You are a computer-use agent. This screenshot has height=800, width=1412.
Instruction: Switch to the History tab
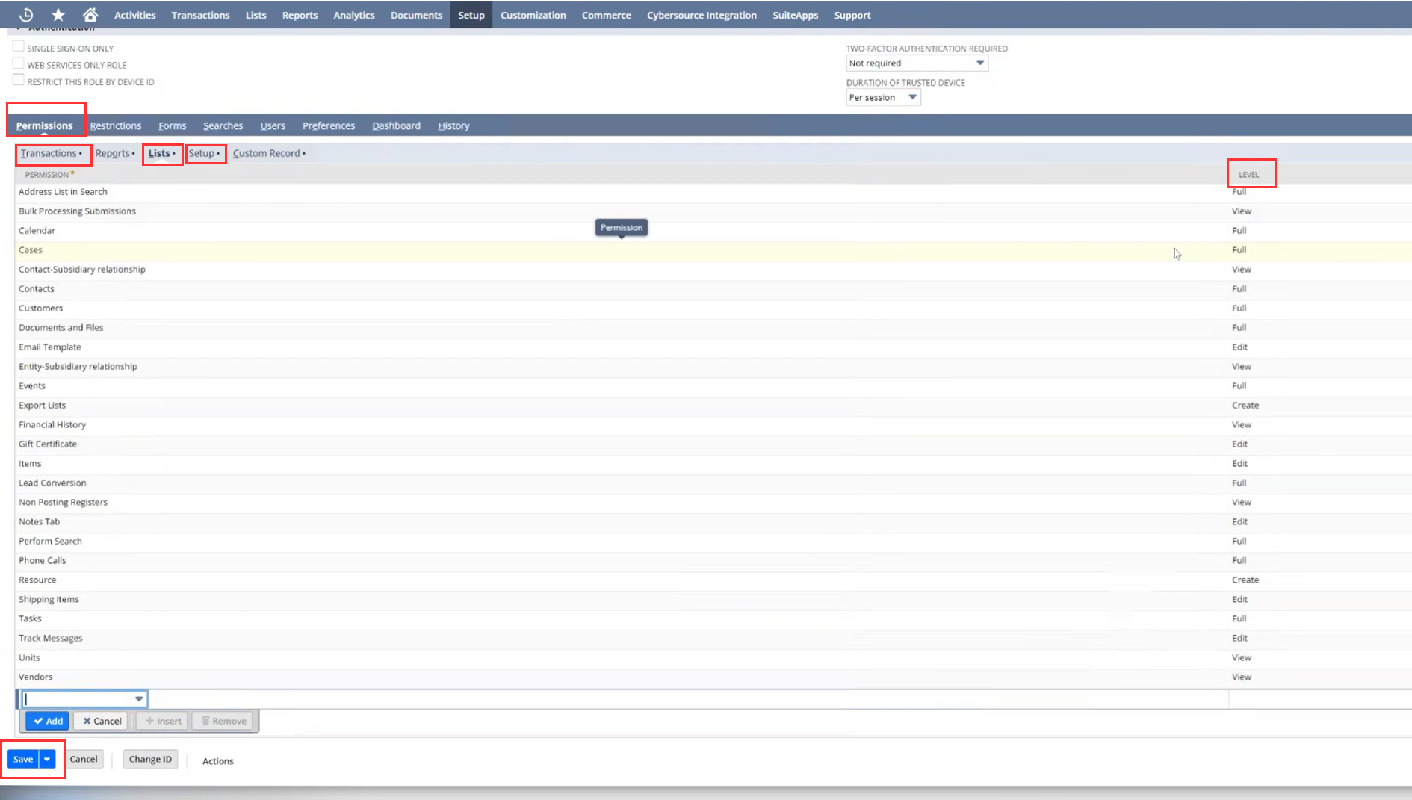pos(453,125)
